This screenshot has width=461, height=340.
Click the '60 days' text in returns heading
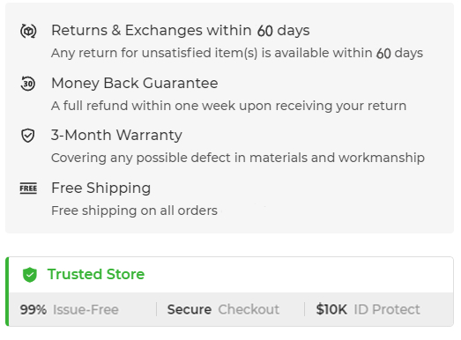[x=284, y=31]
